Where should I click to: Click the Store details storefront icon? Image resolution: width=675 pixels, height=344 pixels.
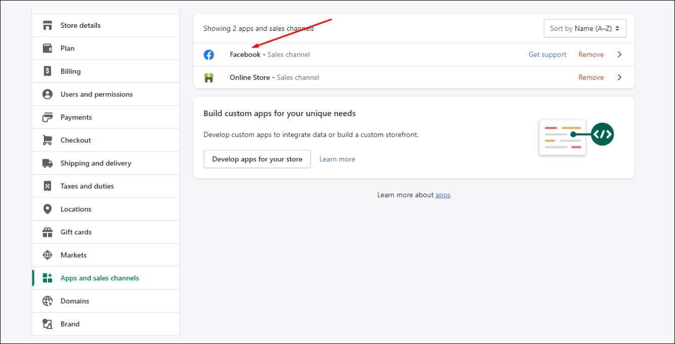[47, 25]
